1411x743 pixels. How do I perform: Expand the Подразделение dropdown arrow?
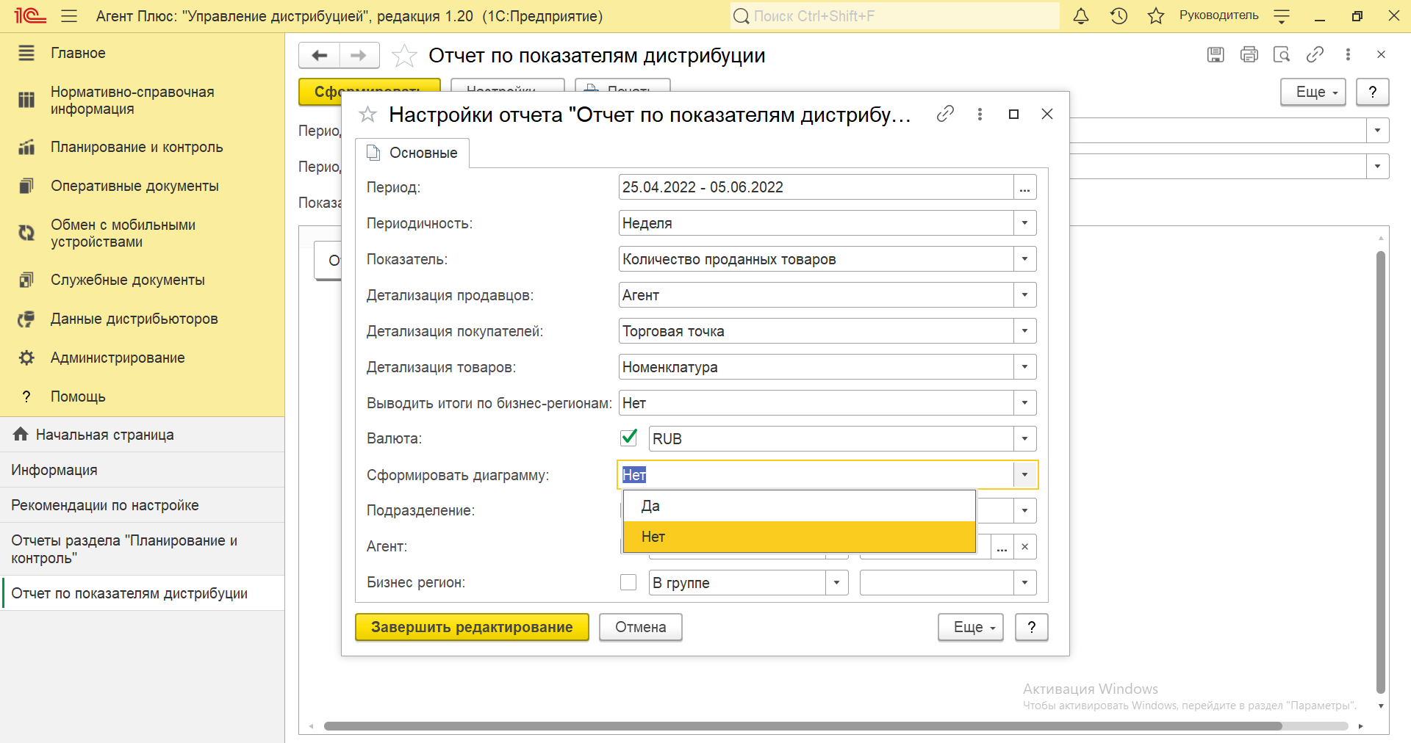click(1024, 510)
